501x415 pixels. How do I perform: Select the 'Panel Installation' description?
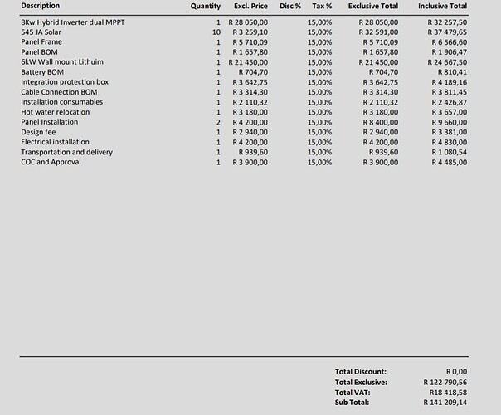[x=50, y=122]
